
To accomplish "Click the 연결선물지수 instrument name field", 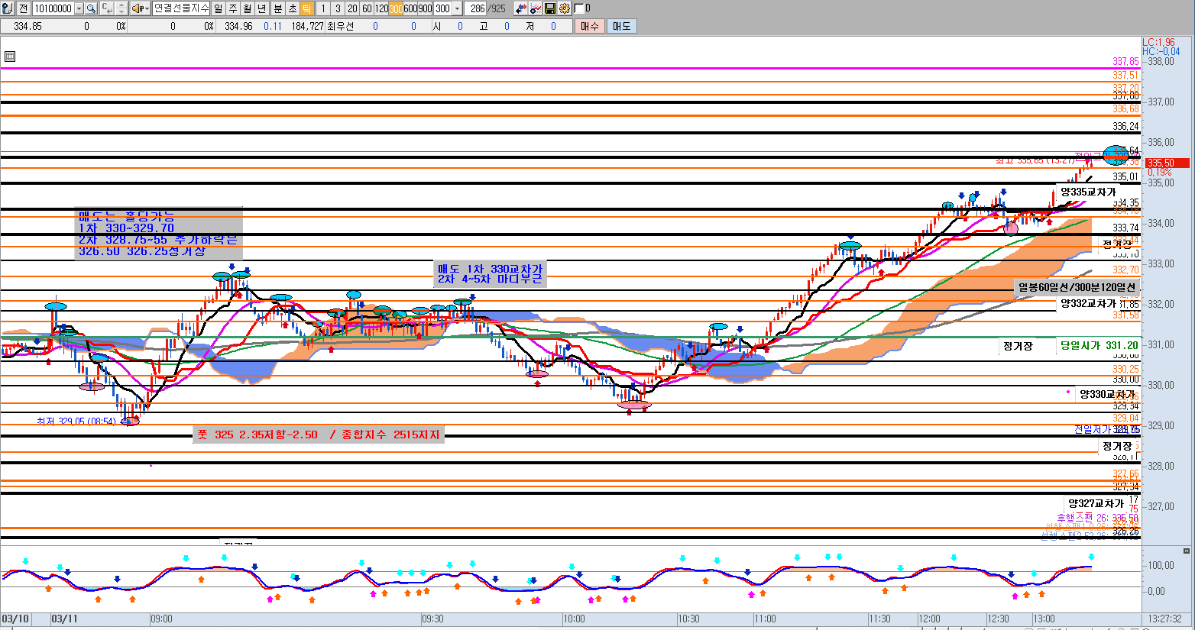I will (x=181, y=8).
